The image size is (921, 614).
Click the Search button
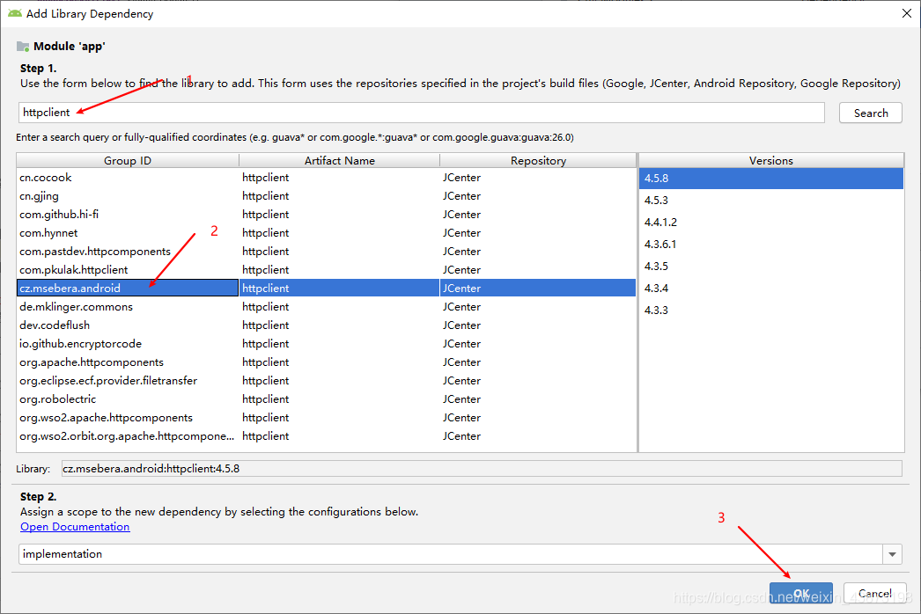click(871, 113)
